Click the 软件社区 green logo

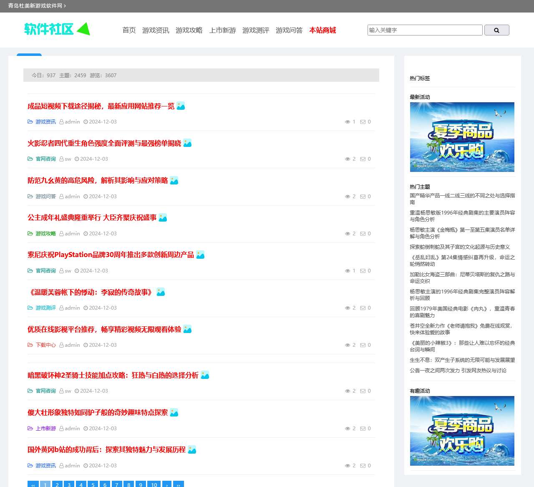pos(57,29)
